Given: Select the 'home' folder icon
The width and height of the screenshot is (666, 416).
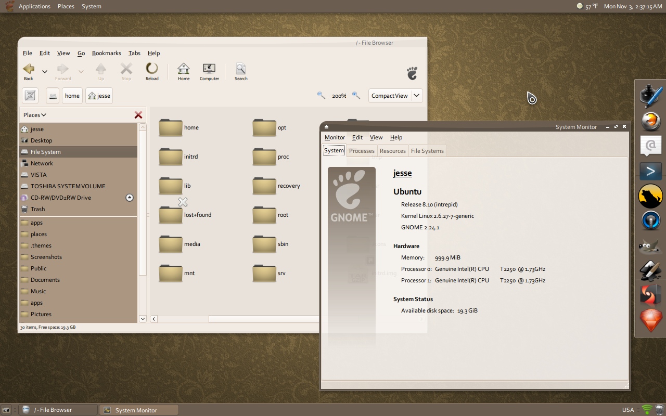Looking at the screenshot, I should (x=170, y=127).
